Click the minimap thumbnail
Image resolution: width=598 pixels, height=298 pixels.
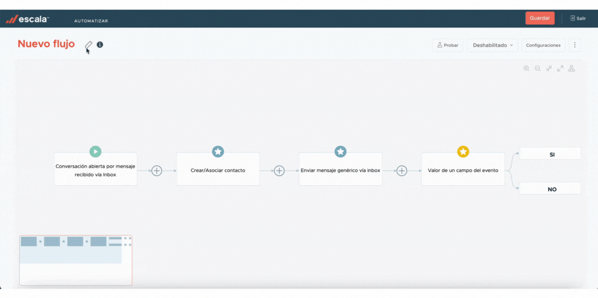[x=76, y=260]
